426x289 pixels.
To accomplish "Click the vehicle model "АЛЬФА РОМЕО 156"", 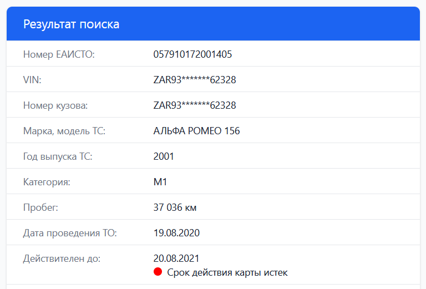I will click(196, 131).
